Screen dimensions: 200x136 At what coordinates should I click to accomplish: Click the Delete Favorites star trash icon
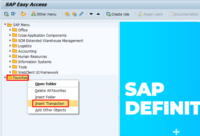click(74, 14)
